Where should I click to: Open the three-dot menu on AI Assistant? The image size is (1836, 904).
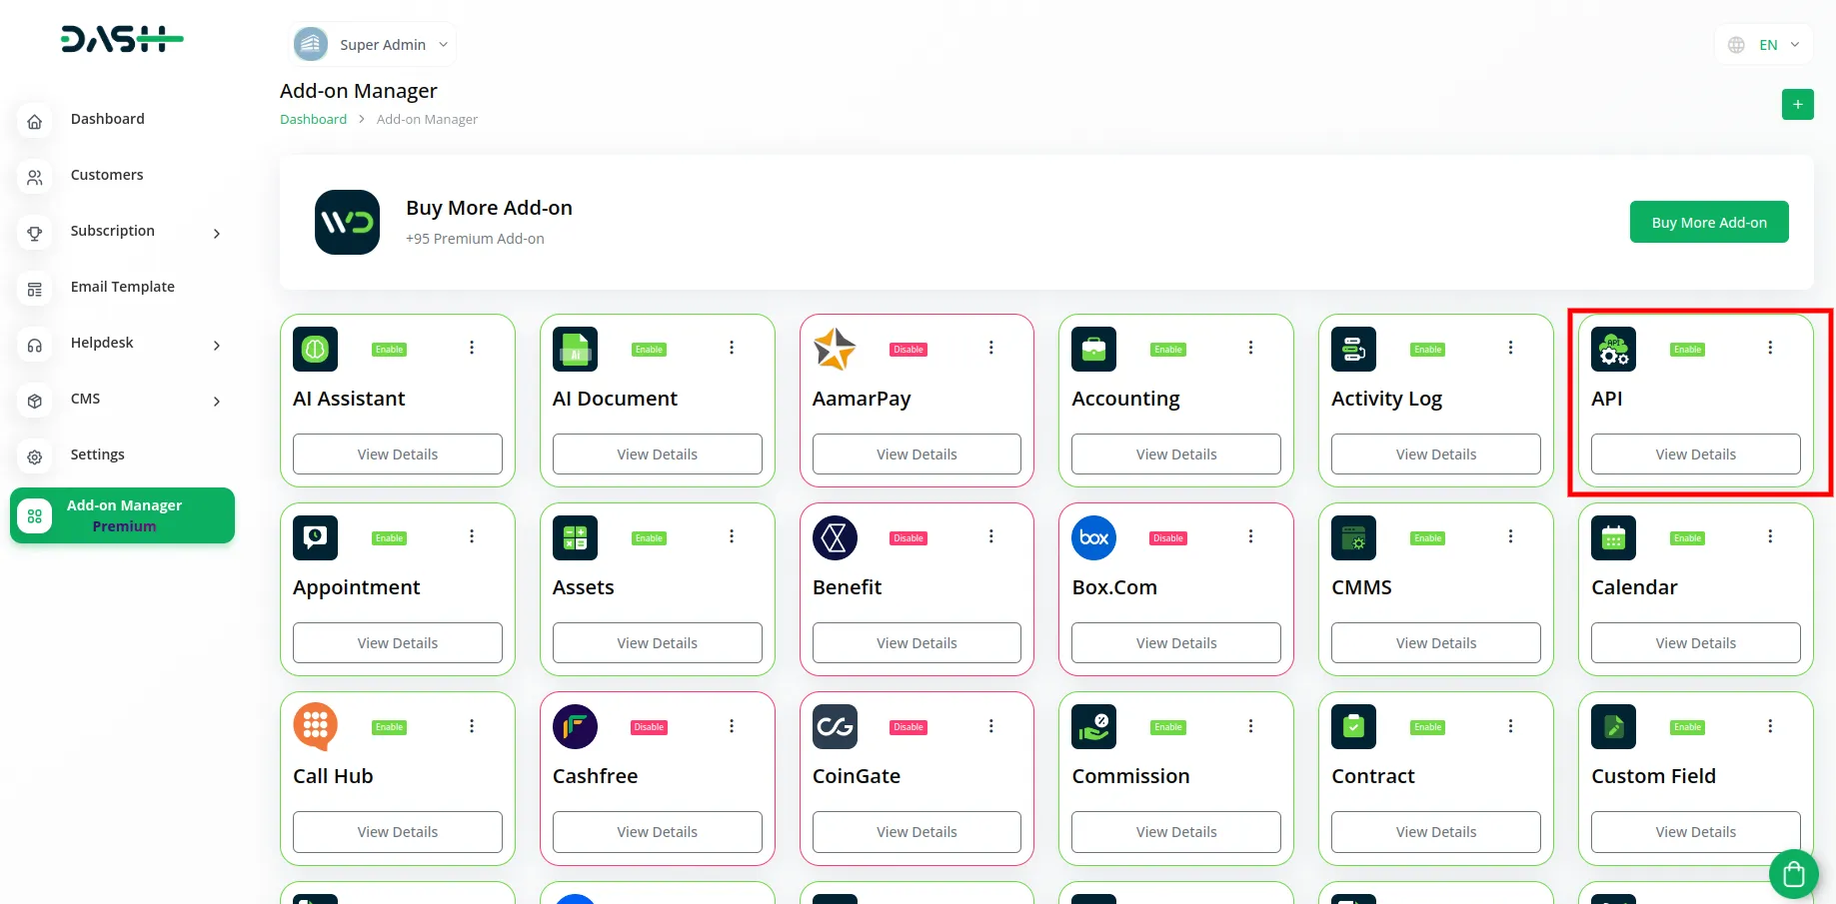coord(472,348)
